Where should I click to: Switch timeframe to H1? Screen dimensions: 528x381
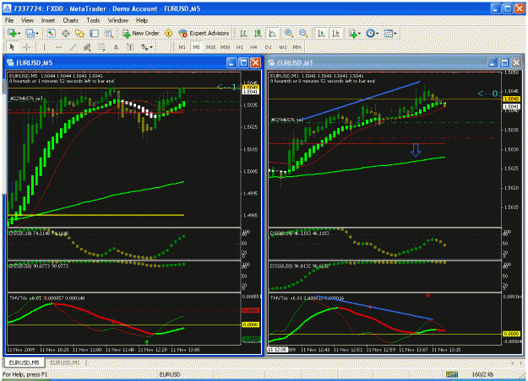click(x=239, y=47)
